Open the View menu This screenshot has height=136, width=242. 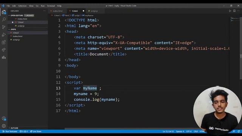(x=31, y=6)
